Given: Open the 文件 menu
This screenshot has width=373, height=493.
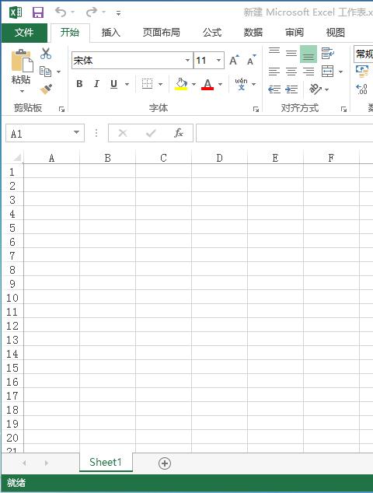Looking at the screenshot, I should point(24,33).
